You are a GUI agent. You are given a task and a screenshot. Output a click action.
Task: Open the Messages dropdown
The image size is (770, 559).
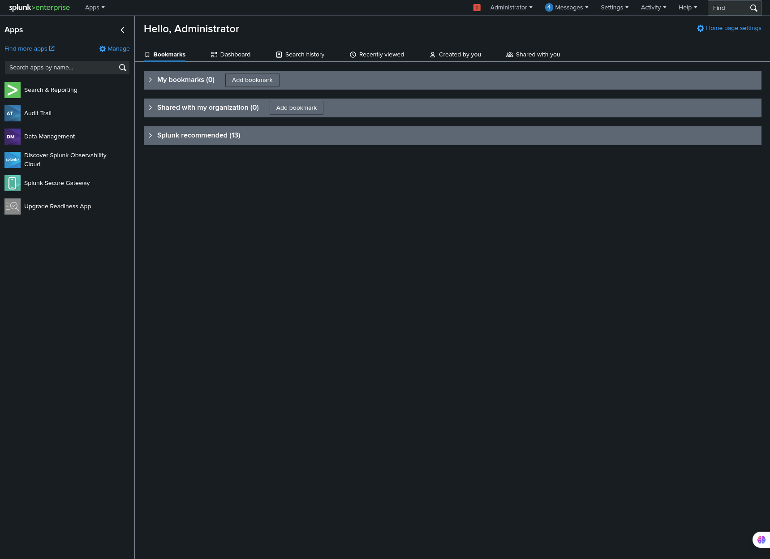tap(566, 7)
